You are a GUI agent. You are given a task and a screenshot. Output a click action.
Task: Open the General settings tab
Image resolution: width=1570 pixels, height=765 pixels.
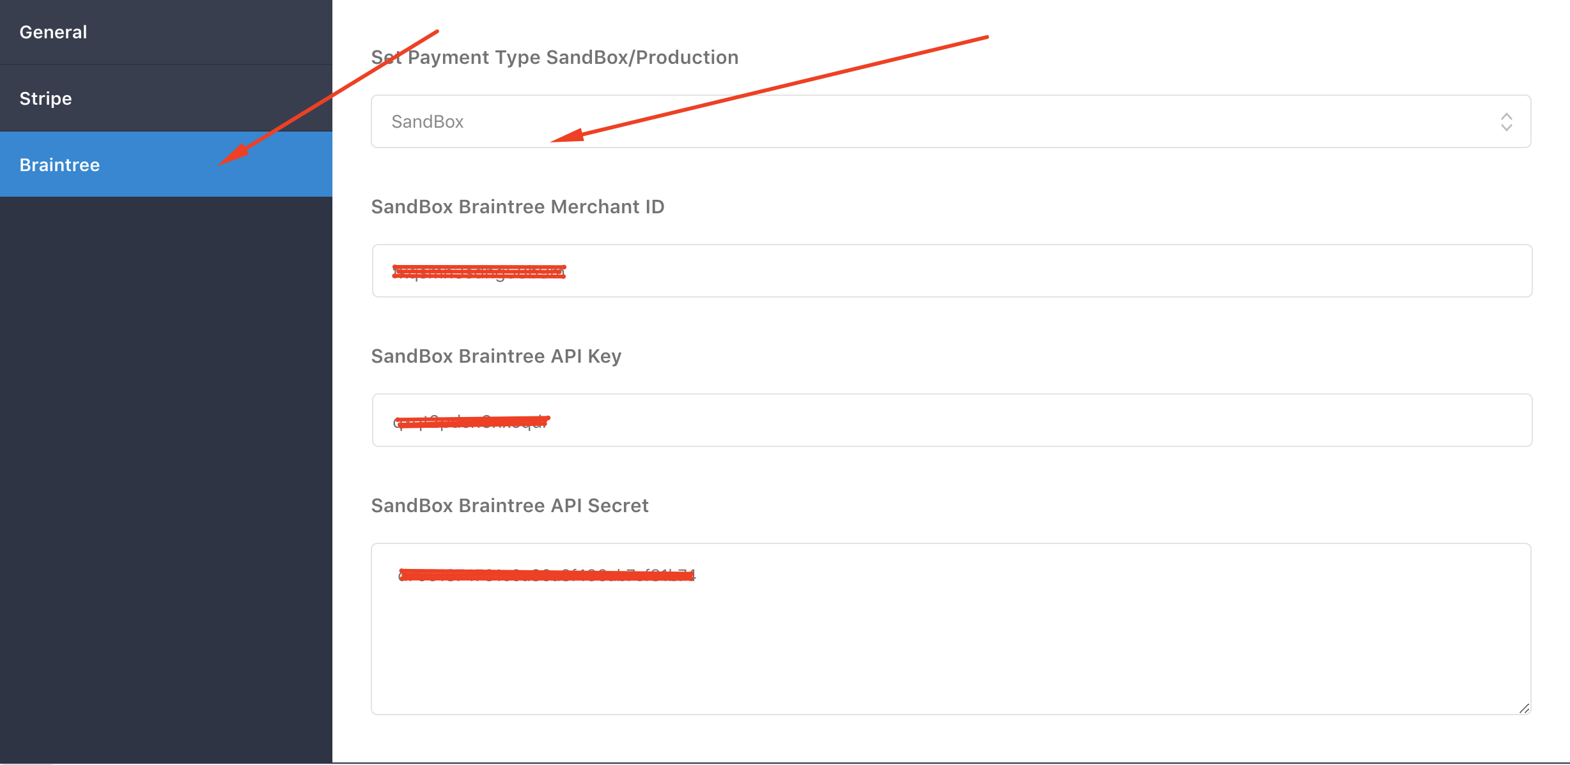point(54,32)
